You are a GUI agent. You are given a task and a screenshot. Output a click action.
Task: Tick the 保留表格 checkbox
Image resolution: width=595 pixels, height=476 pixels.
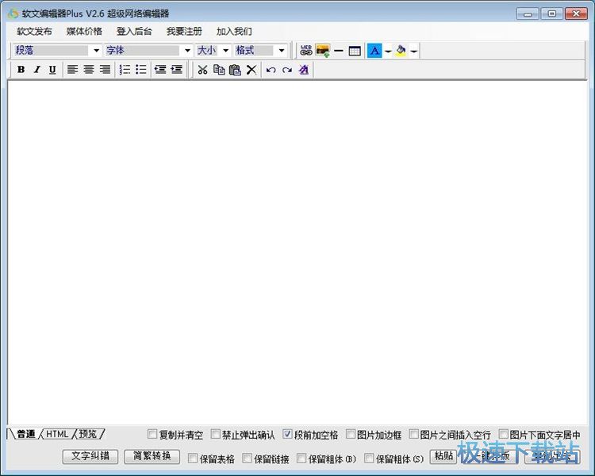coord(193,459)
